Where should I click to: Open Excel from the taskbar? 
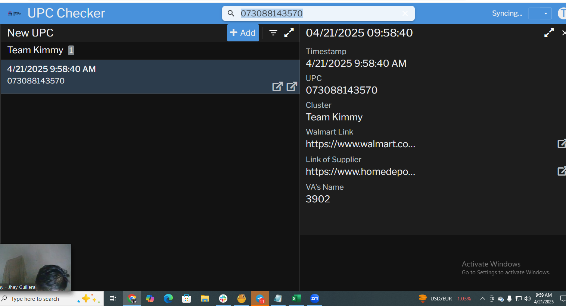296,299
